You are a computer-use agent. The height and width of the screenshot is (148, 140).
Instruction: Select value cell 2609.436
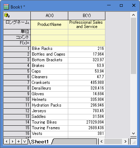click(87, 128)
